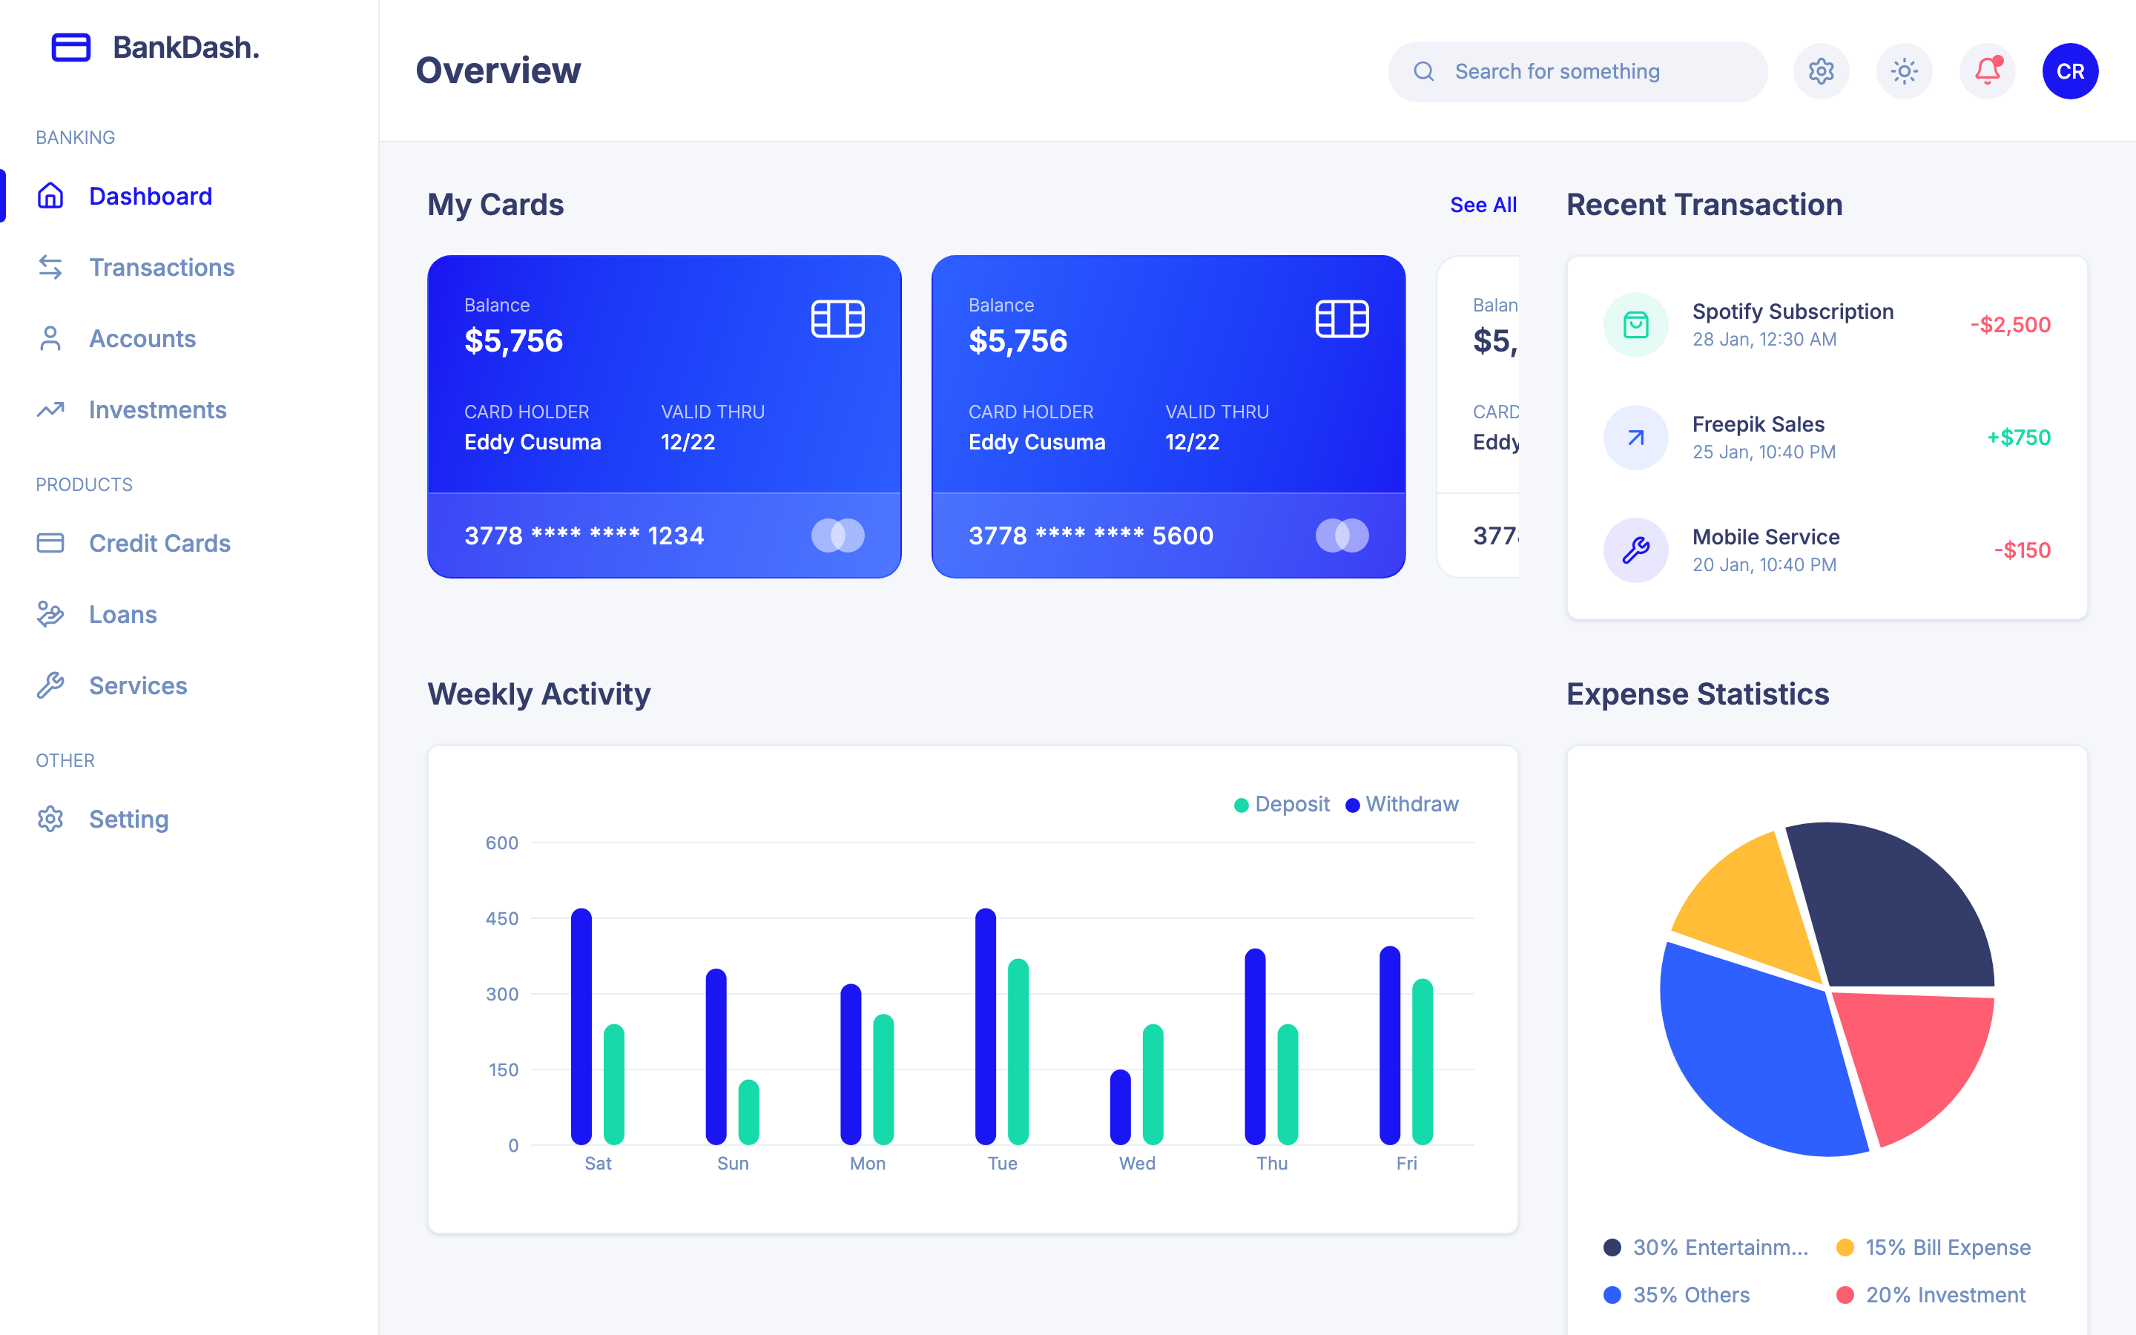Open the CR user avatar
Screen dimensions: 2136x1335
click(x=2070, y=71)
